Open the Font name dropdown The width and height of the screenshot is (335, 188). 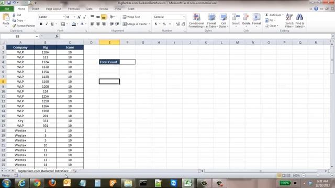64,17
